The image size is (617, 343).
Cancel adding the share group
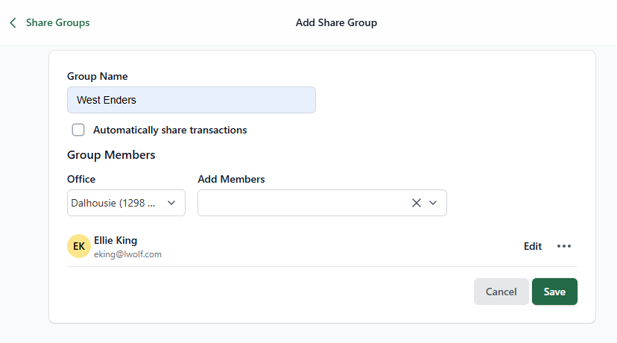(501, 292)
